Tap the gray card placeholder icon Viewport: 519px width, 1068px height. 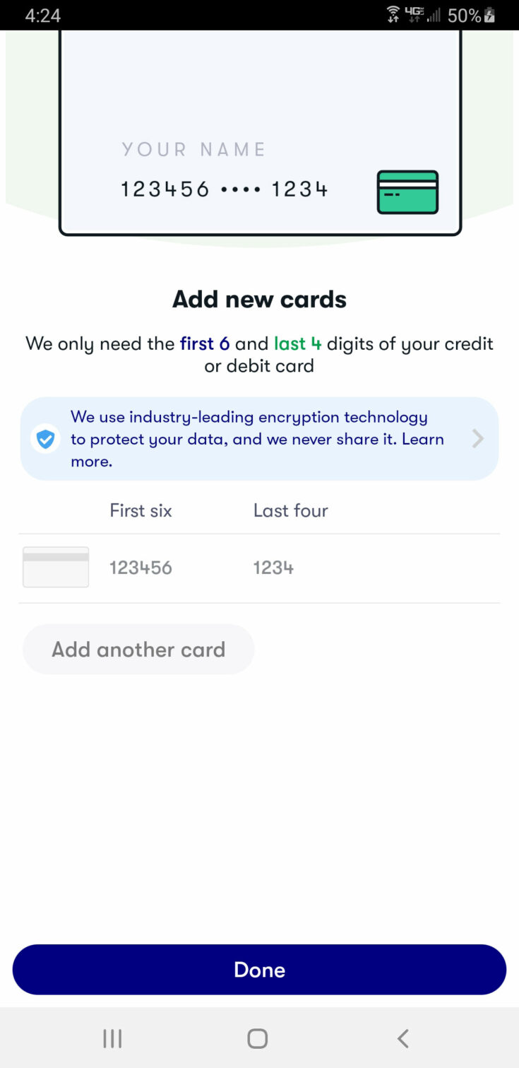pos(56,567)
